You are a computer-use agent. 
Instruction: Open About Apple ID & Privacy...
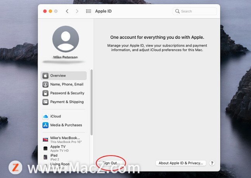(181, 163)
